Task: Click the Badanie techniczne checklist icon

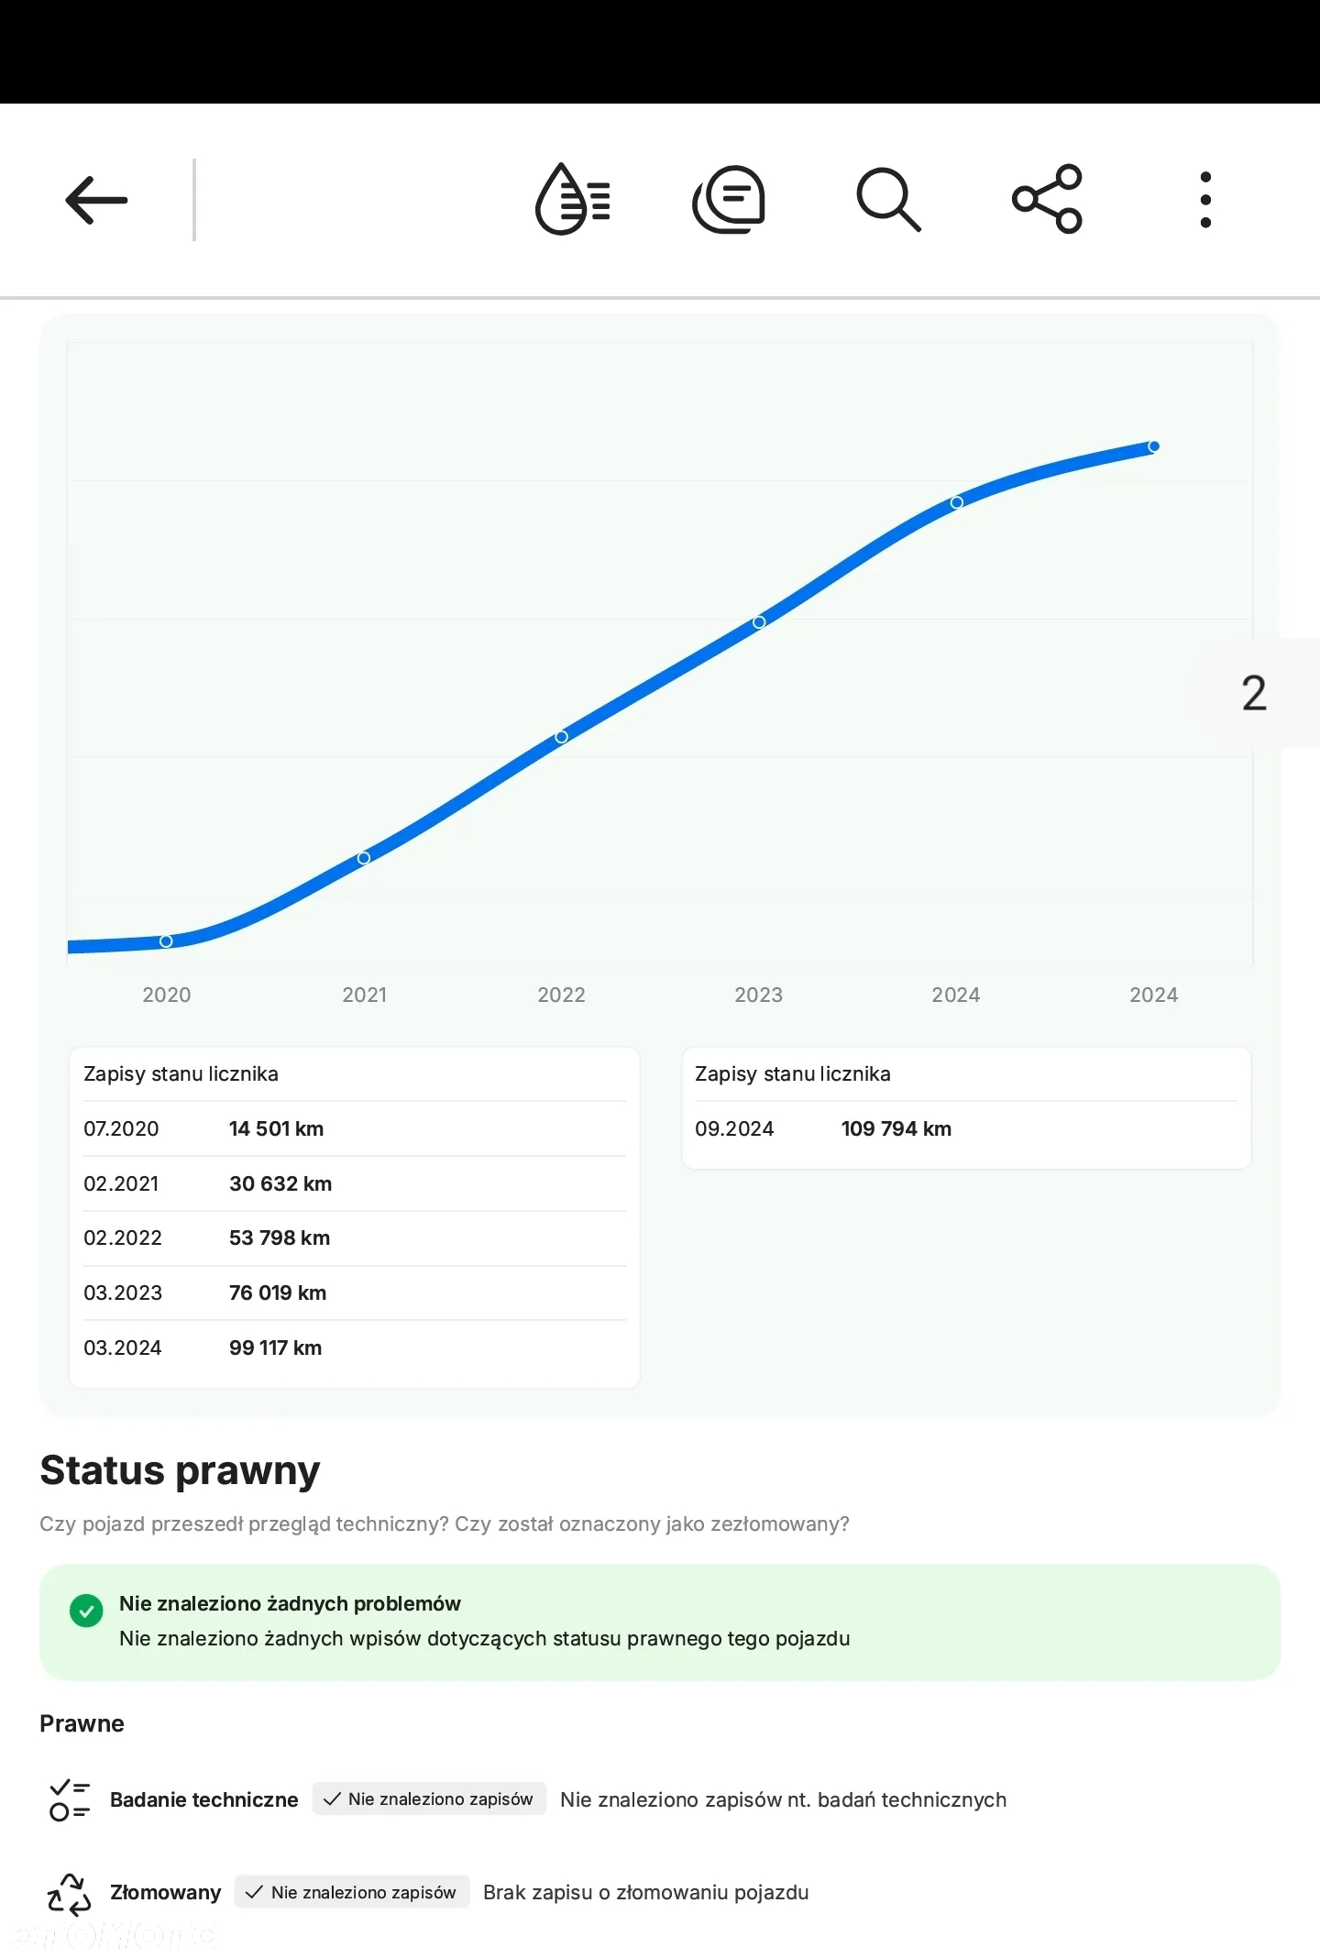Action: click(69, 1799)
